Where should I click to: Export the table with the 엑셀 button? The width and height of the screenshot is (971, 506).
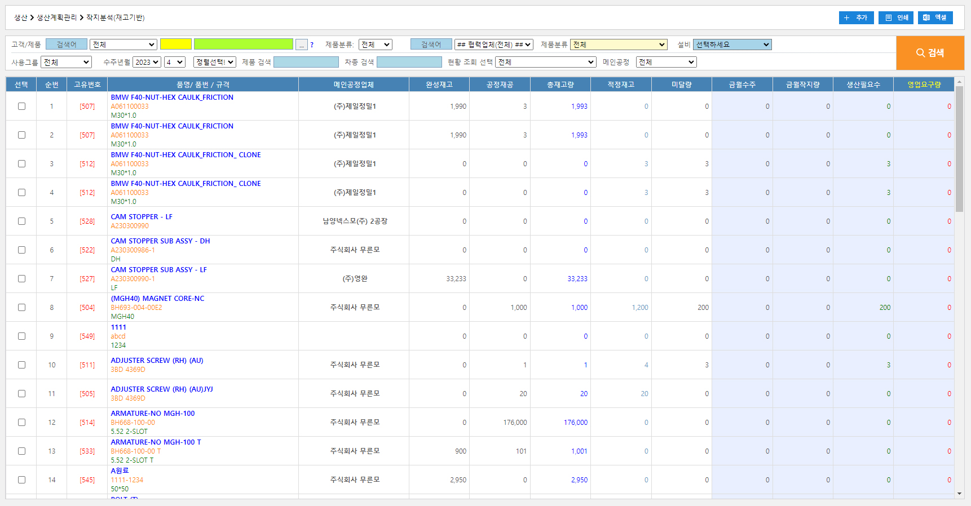(935, 17)
